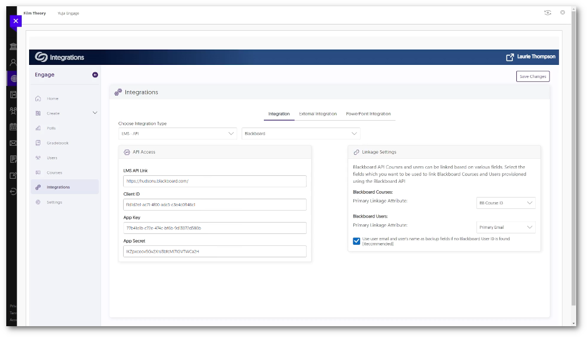
Task: Click the student preview eye icon
Action: pyautogui.click(x=548, y=13)
